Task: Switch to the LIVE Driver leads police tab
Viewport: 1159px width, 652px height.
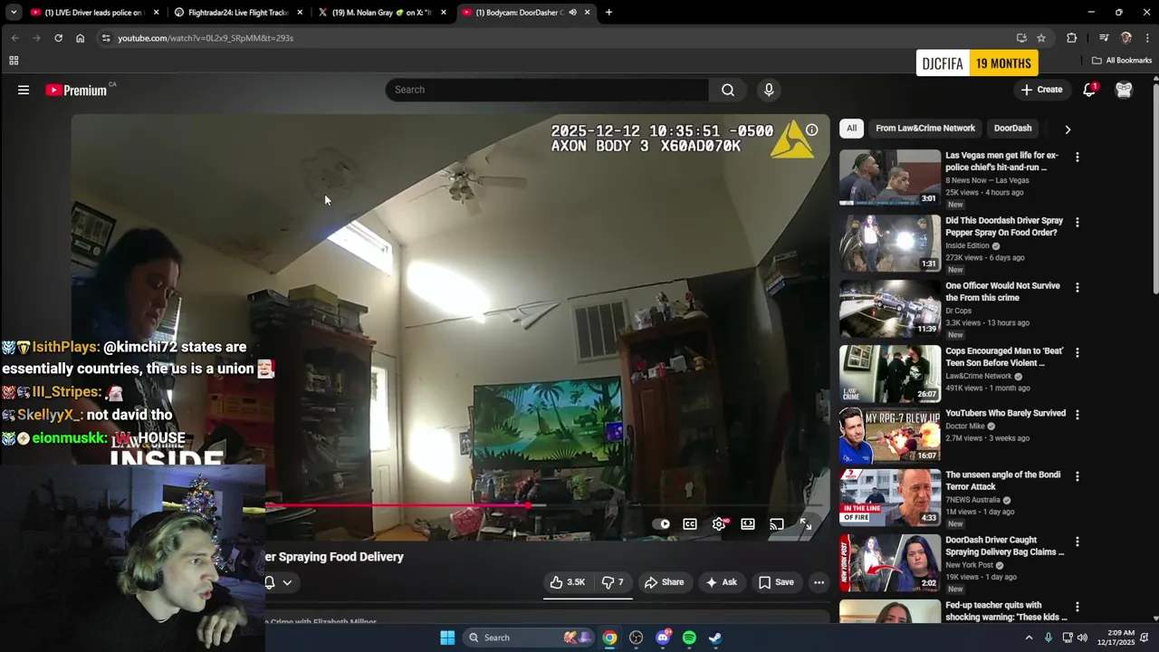Action: click(x=94, y=13)
